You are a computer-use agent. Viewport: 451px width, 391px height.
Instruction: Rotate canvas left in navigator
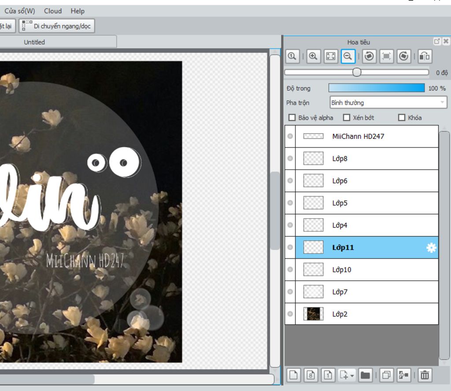click(x=369, y=56)
